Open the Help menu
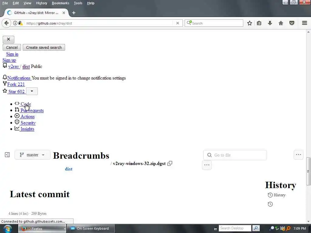This screenshot has height=233, width=311. point(91,3)
